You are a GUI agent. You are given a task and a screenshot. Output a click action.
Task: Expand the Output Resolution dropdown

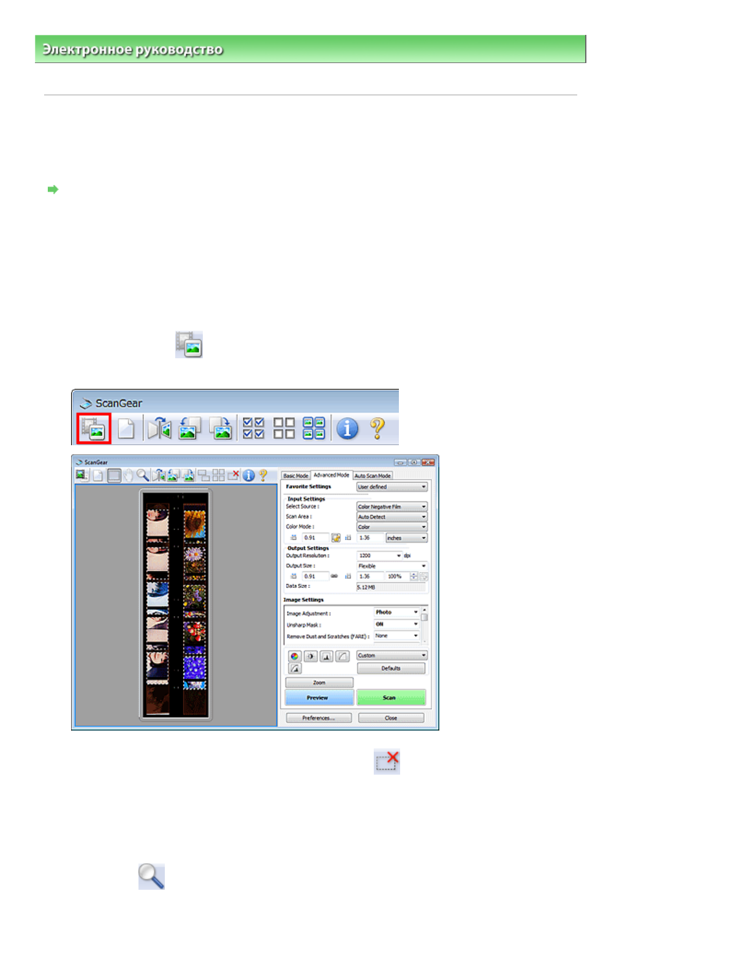(x=379, y=555)
